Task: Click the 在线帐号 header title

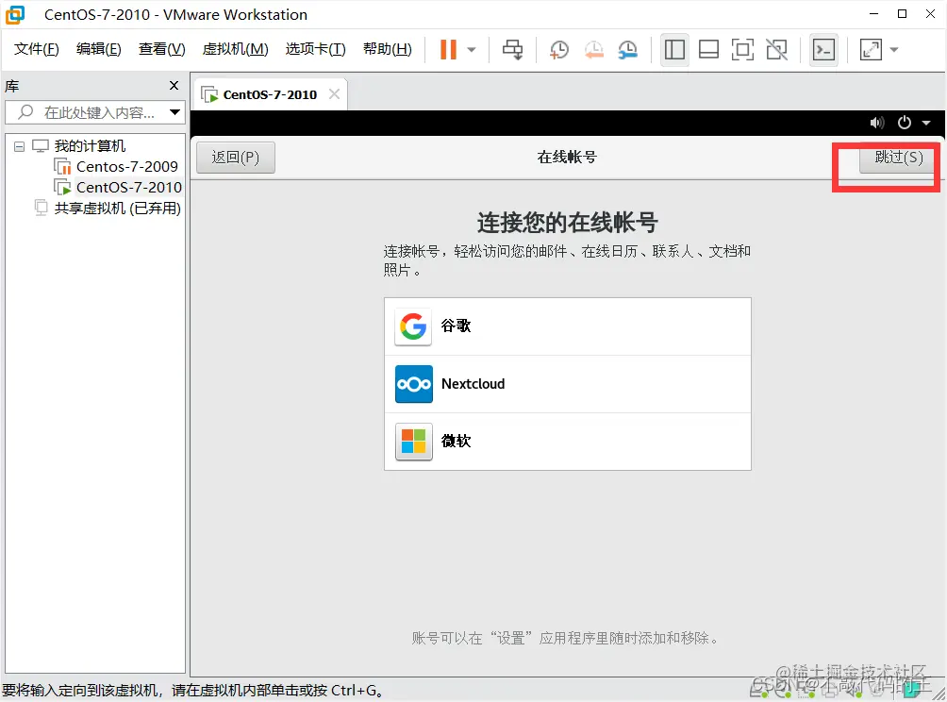Action: click(567, 157)
